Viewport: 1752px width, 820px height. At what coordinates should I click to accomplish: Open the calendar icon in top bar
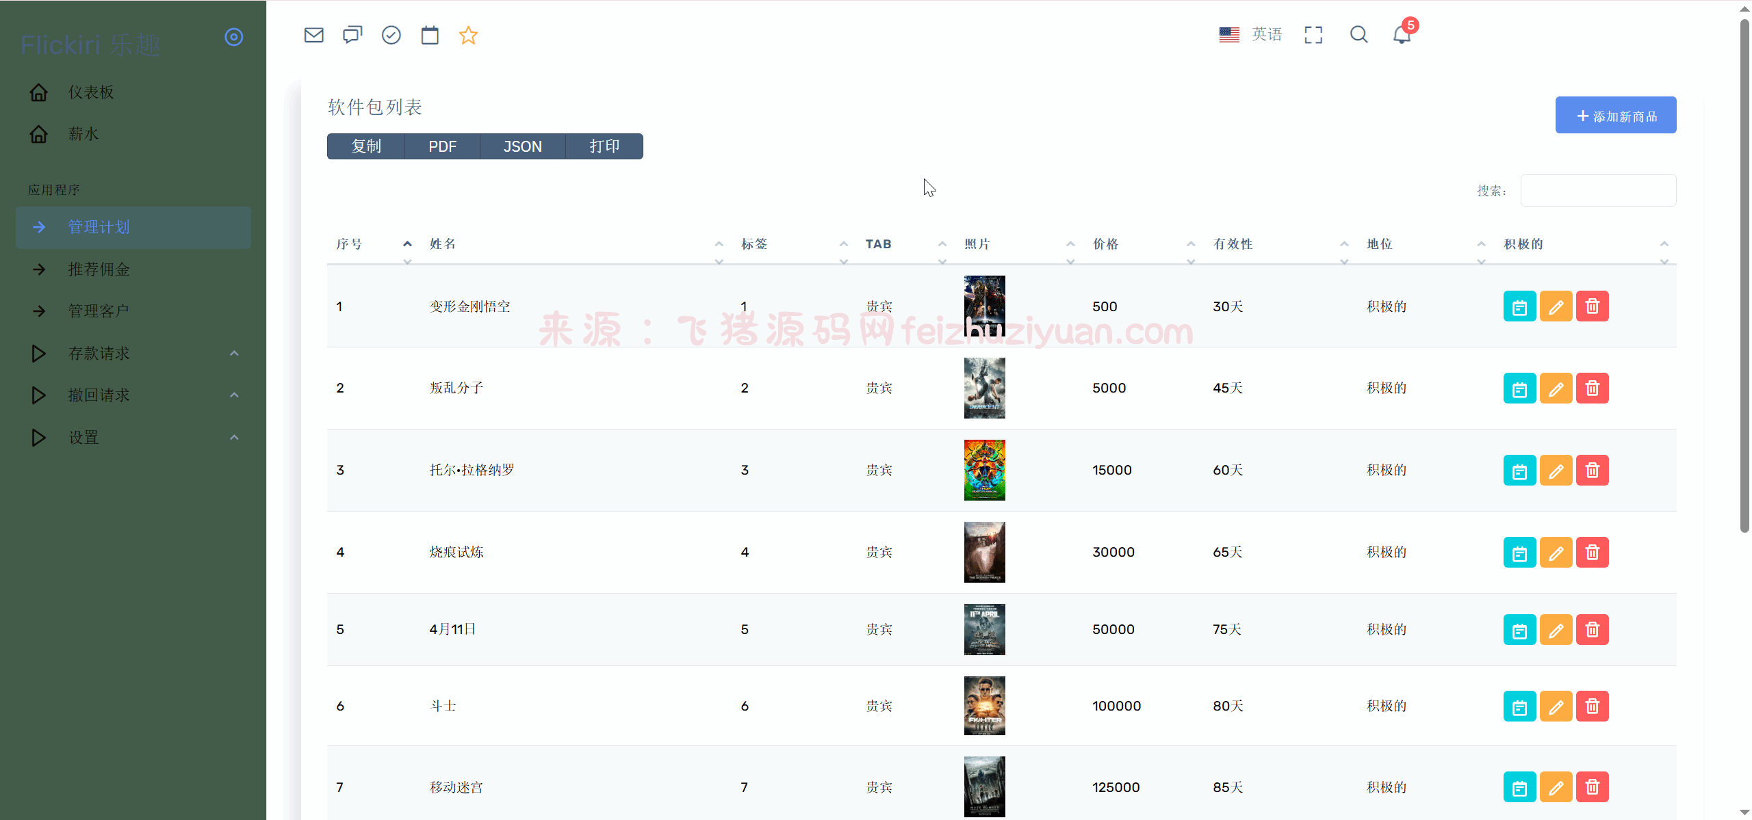click(x=430, y=35)
